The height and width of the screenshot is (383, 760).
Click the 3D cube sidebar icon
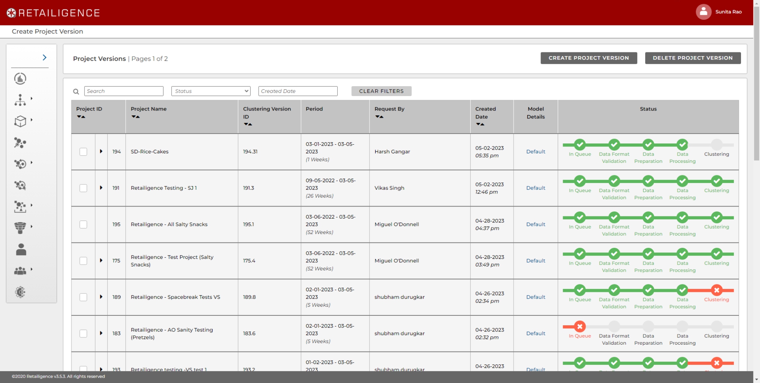click(x=20, y=121)
